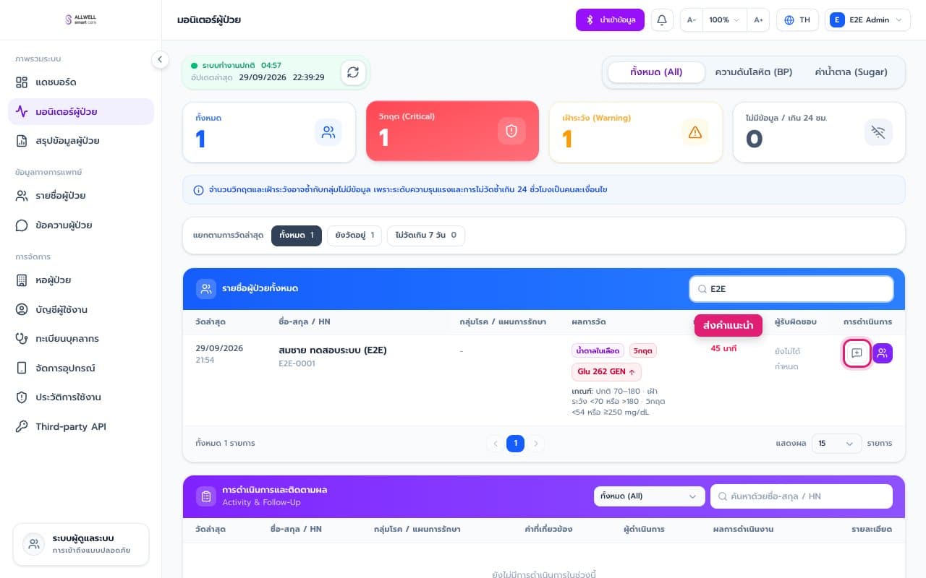Click the shield icon on Critical card
The image size is (926, 578).
[x=511, y=131]
